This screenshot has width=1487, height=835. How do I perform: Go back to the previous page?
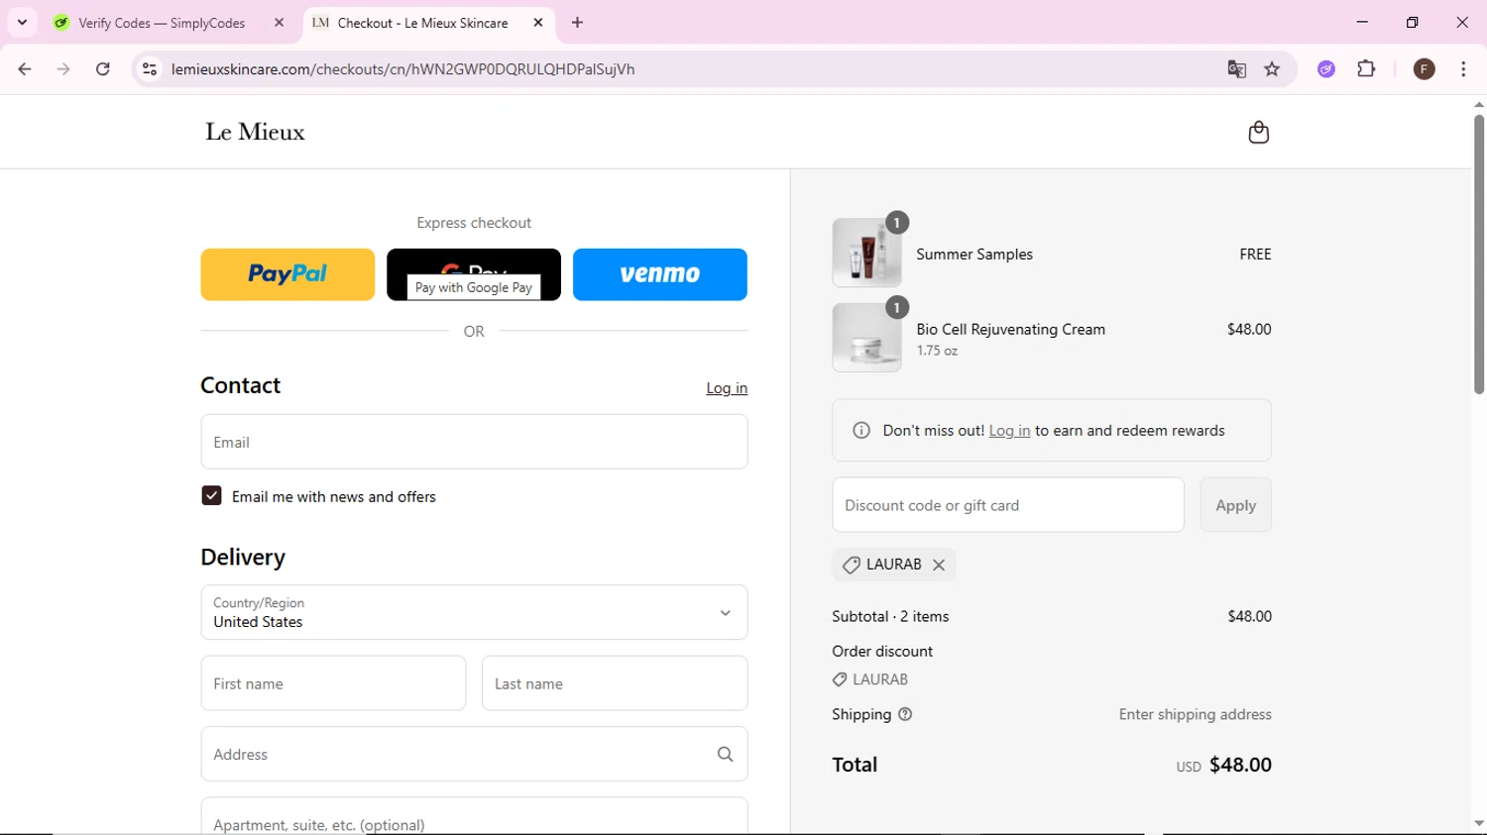click(25, 69)
